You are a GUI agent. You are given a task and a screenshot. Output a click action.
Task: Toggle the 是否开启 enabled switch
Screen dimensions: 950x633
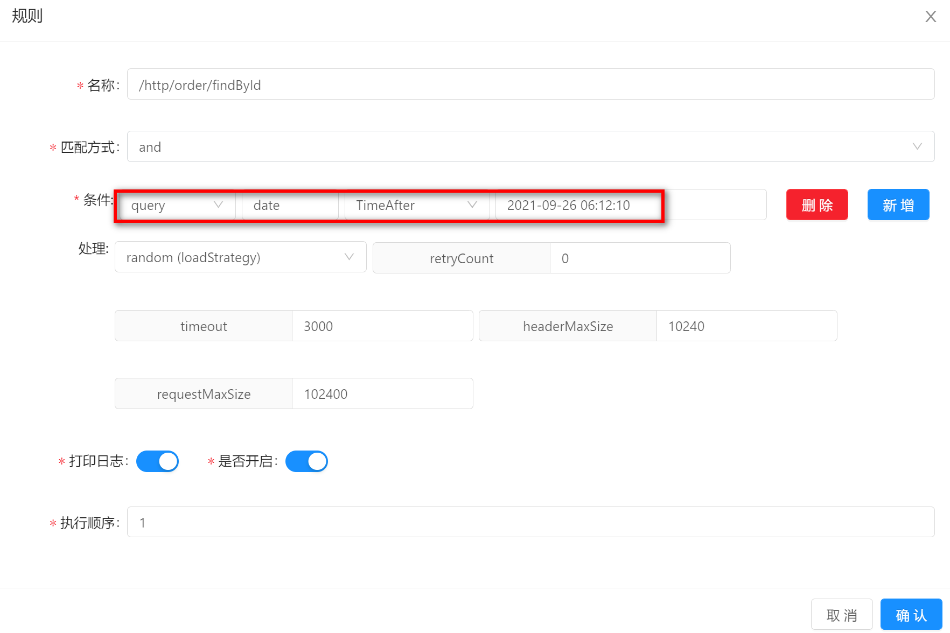point(306,461)
